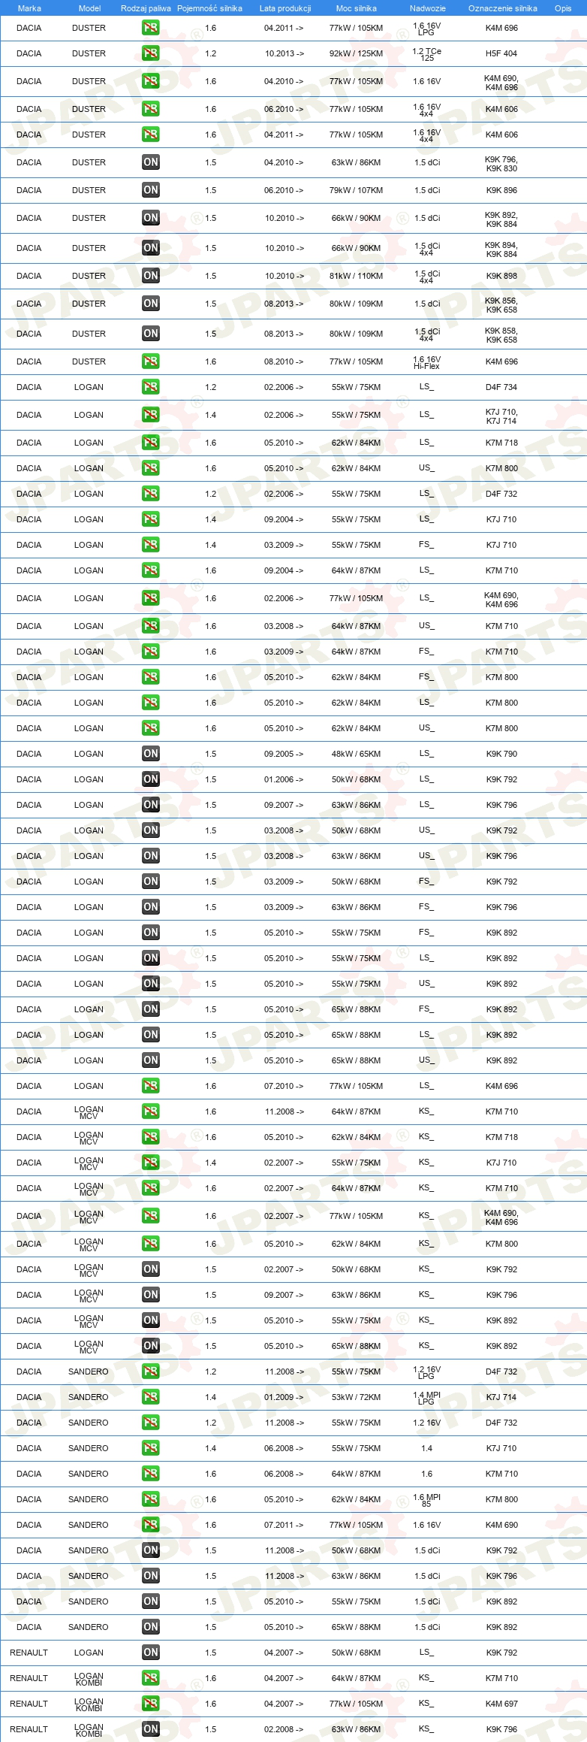Click the power value 81kW / 110KM
Image resolution: width=587 pixels, height=1742 pixels.
[x=356, y=276]
